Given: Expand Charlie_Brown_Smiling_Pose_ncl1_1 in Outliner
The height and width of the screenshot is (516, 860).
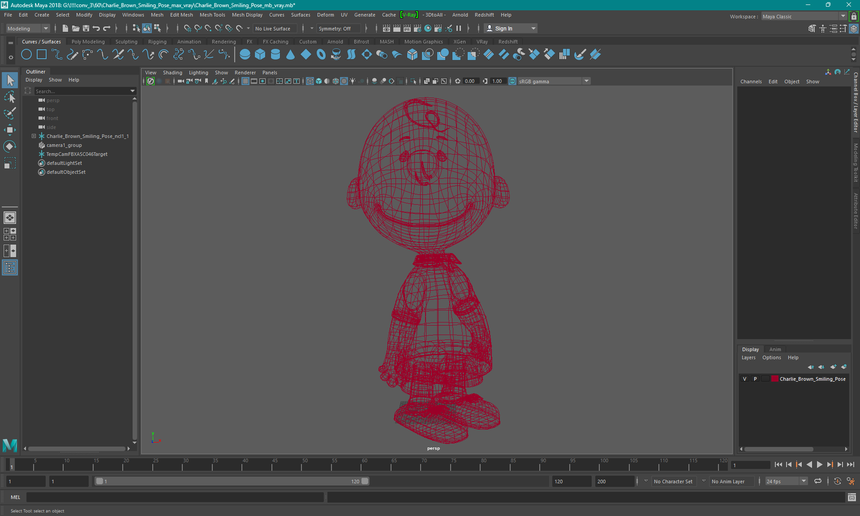Looking at the screenshot, I should pos(34,136).
